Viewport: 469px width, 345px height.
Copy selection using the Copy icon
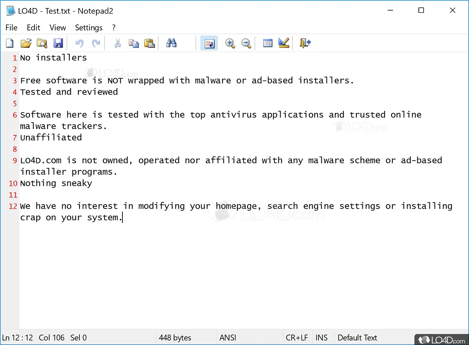(133, 43)
